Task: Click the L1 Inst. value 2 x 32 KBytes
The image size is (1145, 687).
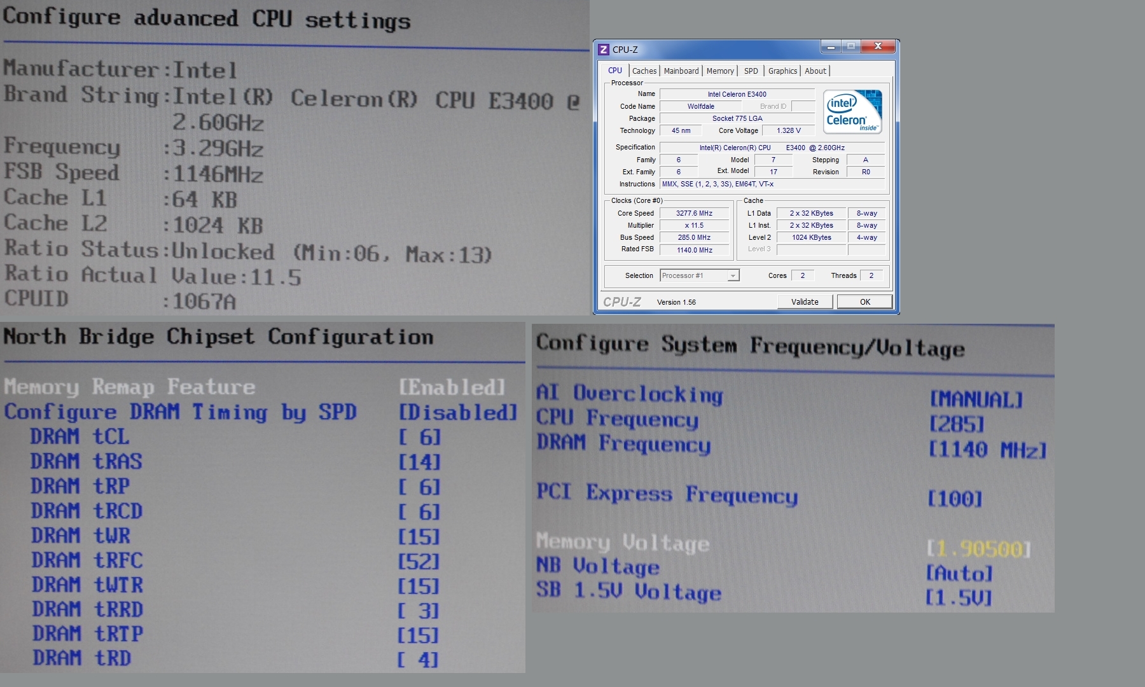Action: point(812,225)
